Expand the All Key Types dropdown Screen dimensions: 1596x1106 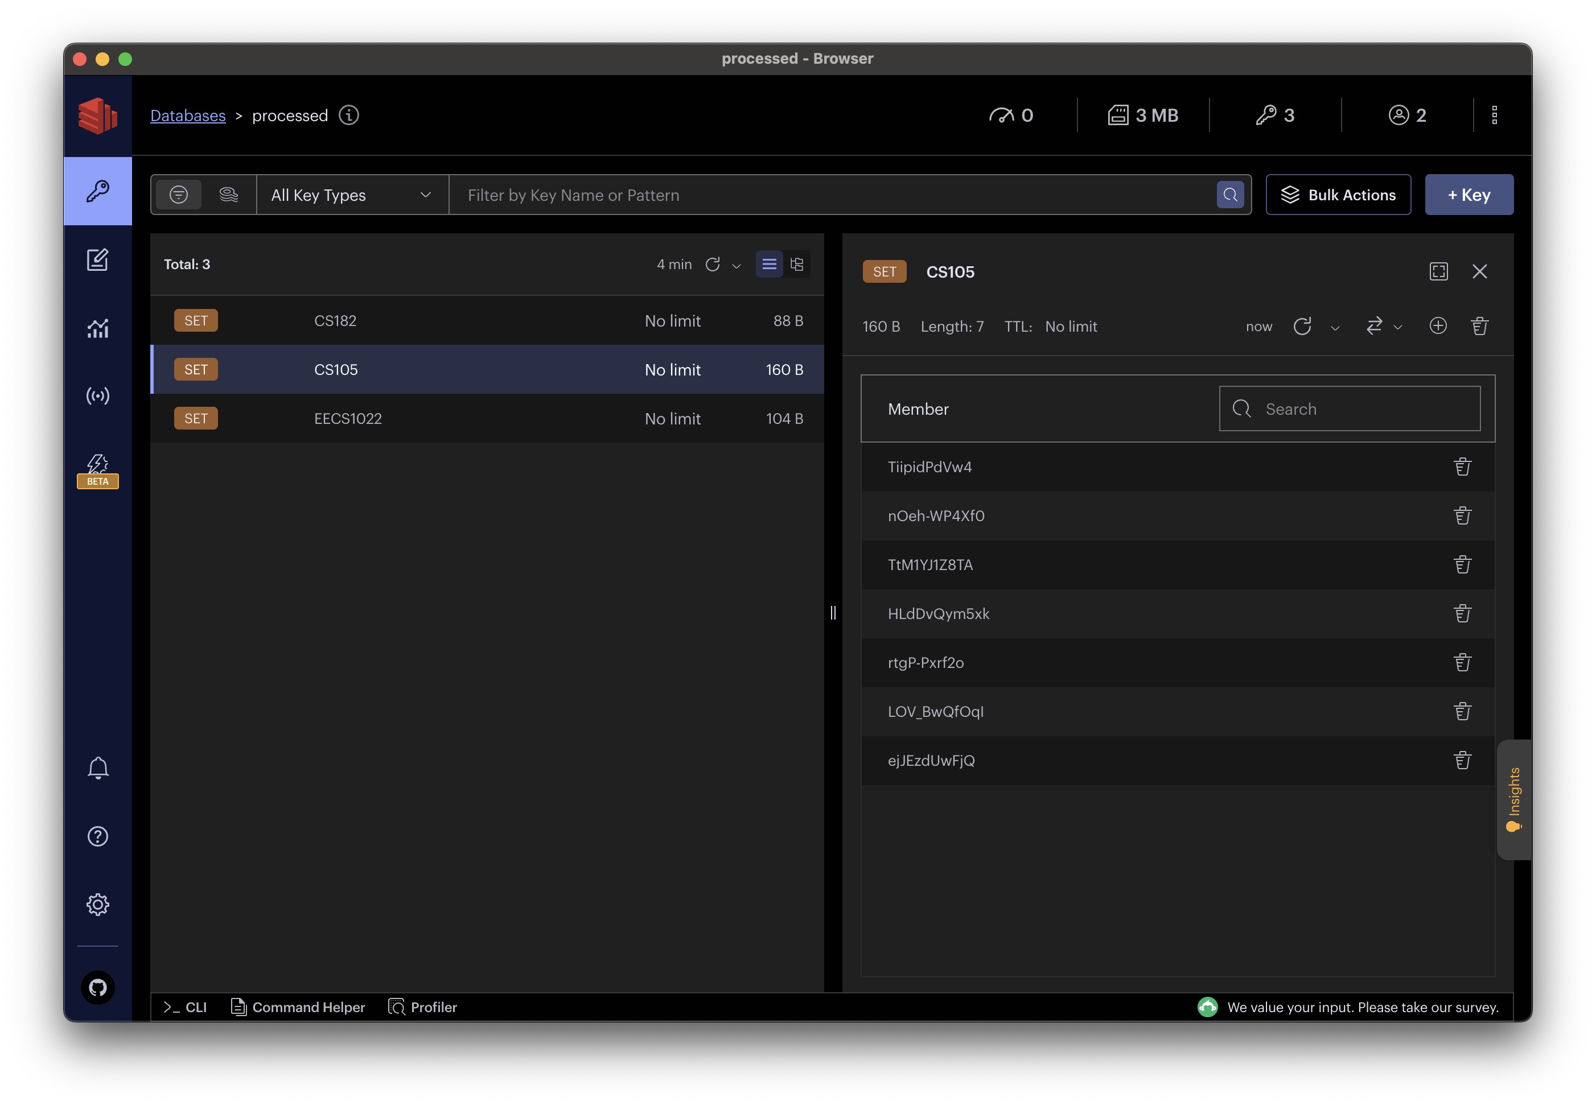(352, 195)
